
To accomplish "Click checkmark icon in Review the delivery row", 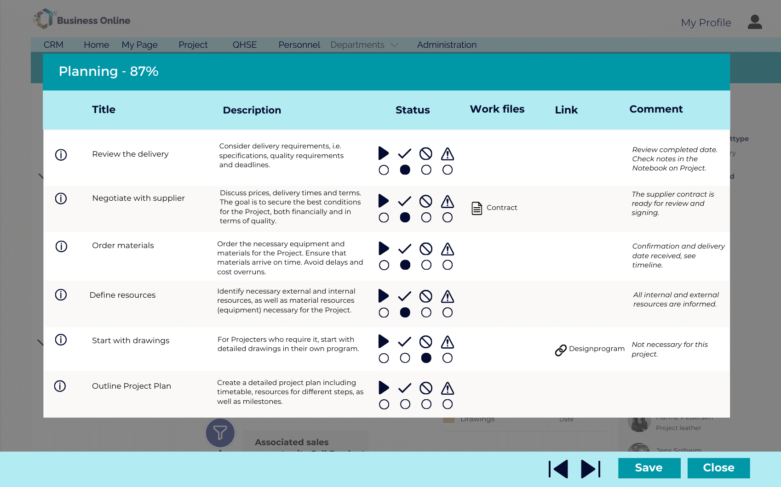I will click(x=405, y=153).
